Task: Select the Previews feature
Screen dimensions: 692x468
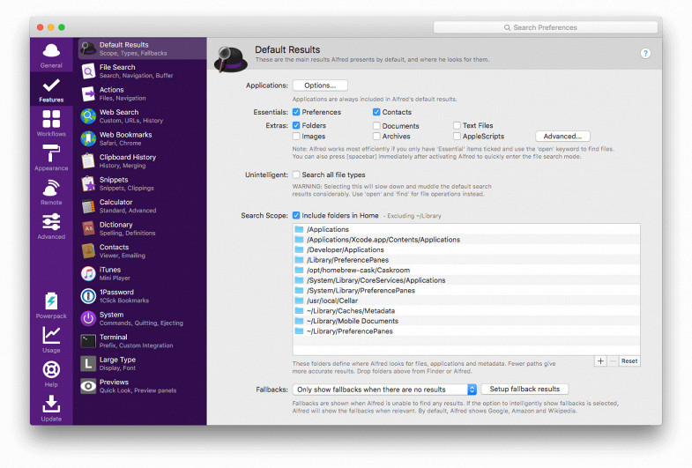Action: point(142,386)
